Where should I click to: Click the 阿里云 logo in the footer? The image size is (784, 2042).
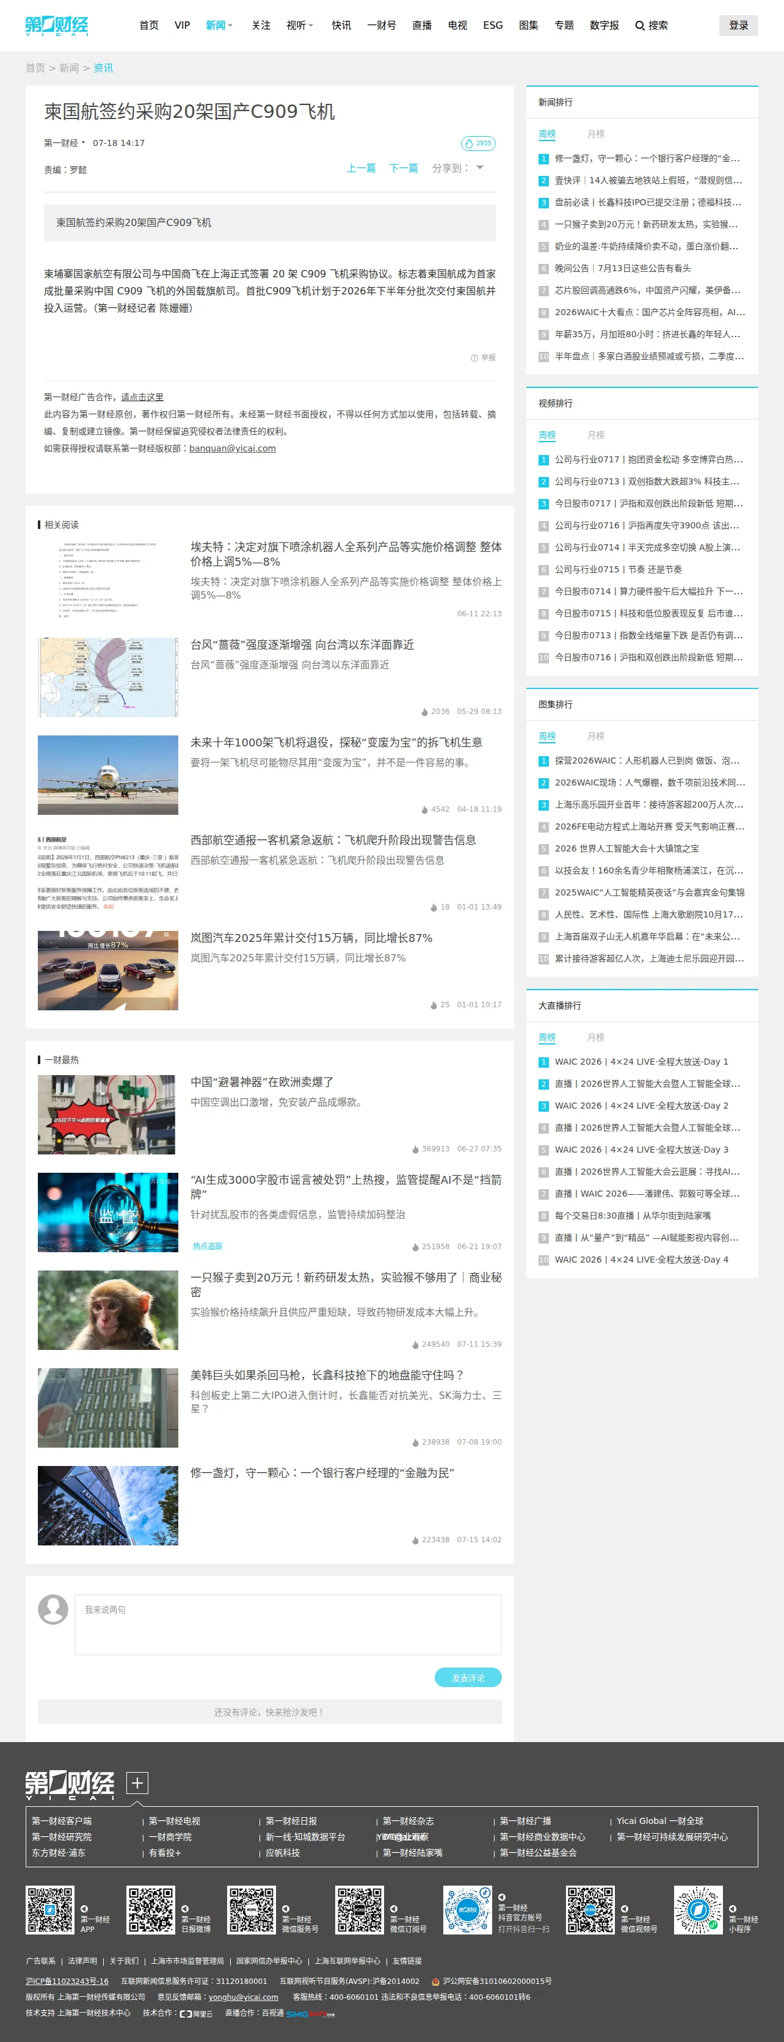click(196, 2013)
